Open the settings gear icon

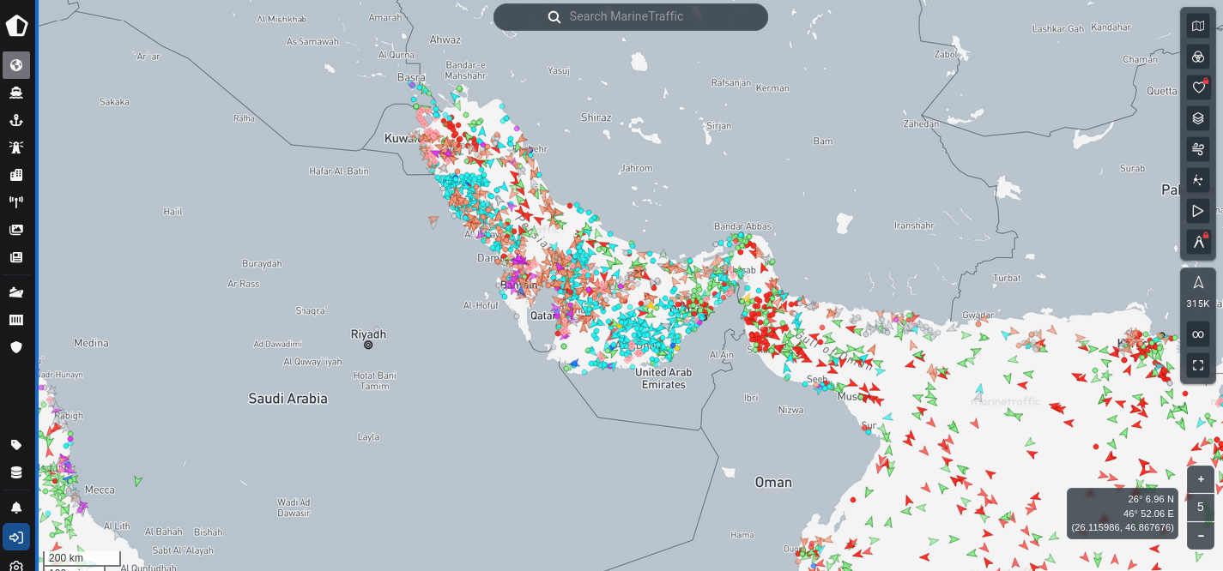(x=16, y=566)
